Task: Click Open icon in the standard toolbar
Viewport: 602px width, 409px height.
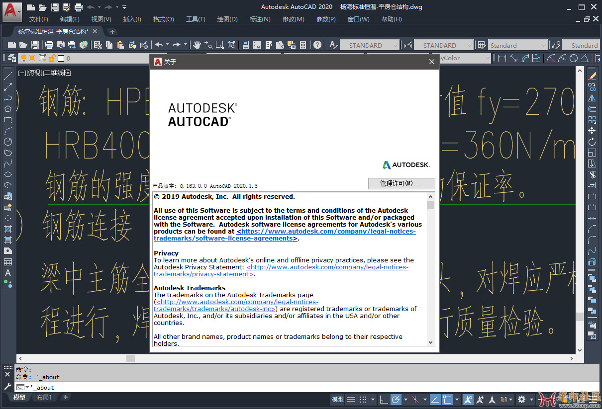Action: click(x=23, y=45)
